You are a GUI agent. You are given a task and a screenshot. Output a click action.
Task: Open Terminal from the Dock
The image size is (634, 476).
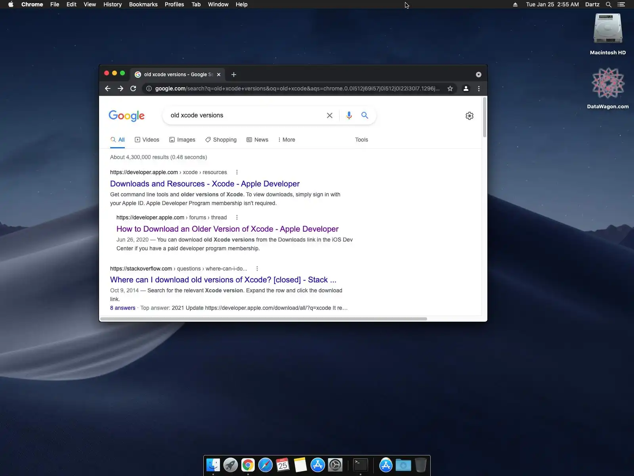point(361,465)
